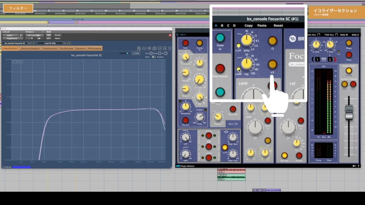Open the notes editor icon in Plugin Doctor
This screenshot has width=365, height=205.
tap(139, 48)
